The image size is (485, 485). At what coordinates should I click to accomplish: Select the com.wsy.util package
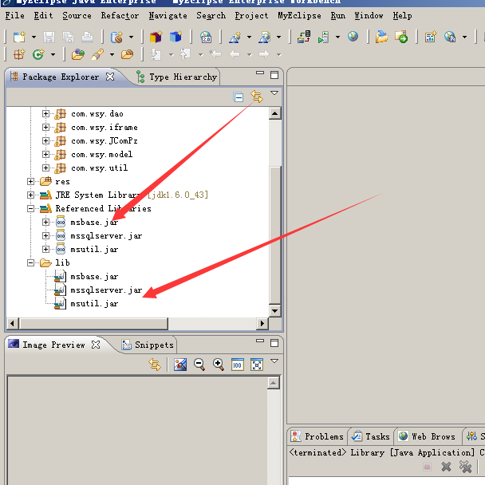99,168
